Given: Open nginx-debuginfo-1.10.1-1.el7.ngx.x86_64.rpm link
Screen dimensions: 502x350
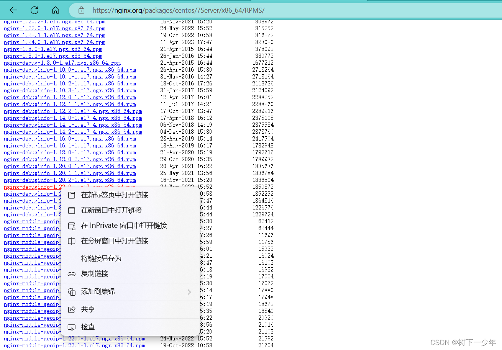Looking at the screenshot, I should pos(70,77).
